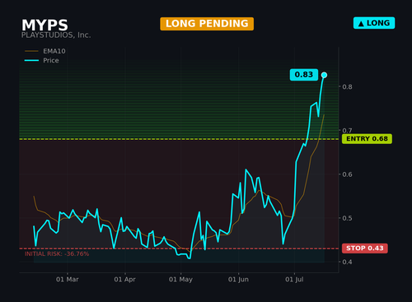Click the 01 May x-axis label
This screenshot has width=412, height=302.
click(180, 280)
